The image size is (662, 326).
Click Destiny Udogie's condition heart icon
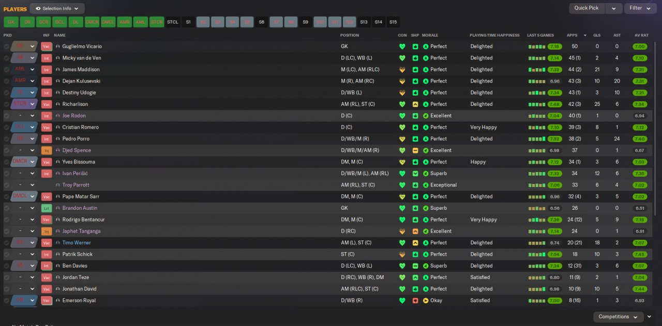(402, 92)
